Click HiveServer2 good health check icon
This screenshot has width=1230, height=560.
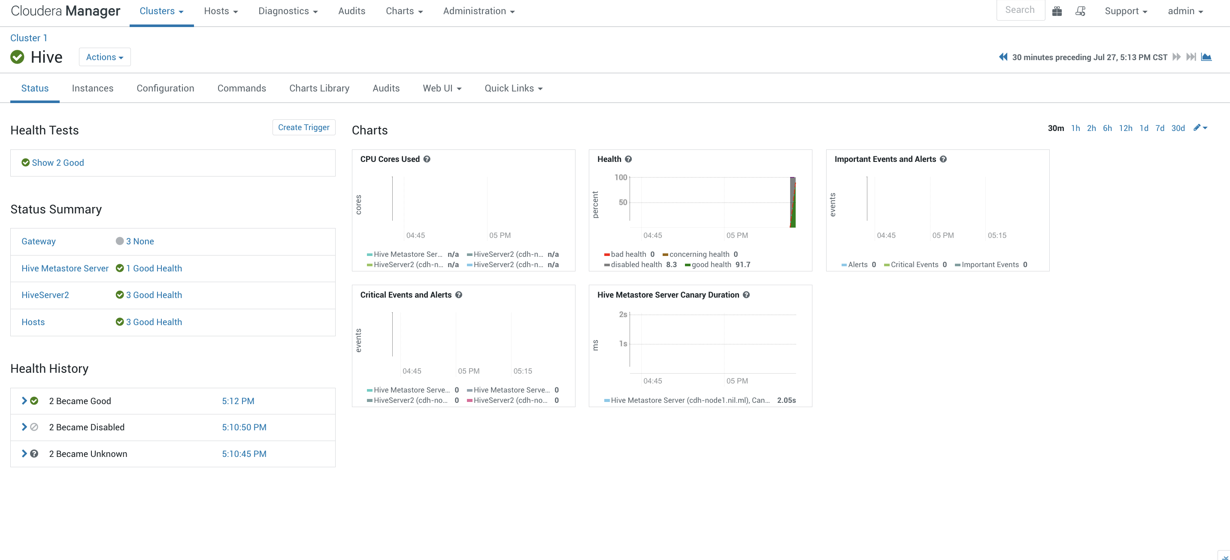point(119,295)
